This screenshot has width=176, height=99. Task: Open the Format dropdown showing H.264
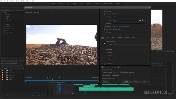pos(125,17)
